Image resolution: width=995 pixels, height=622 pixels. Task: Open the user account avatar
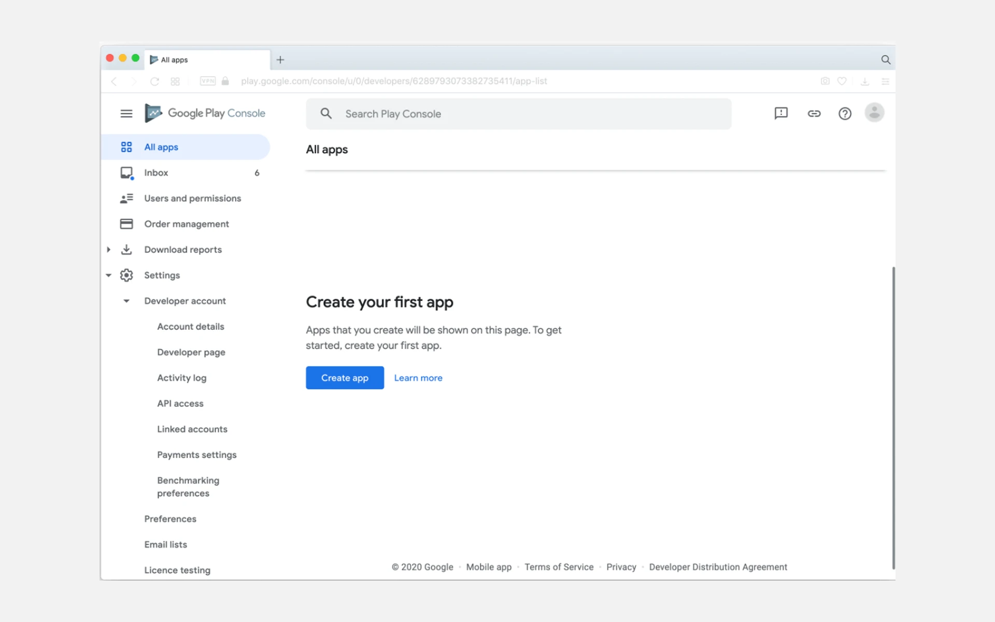tap(874, 113)
